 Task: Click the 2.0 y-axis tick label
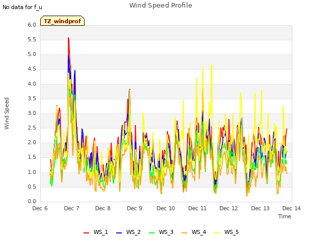32,142
